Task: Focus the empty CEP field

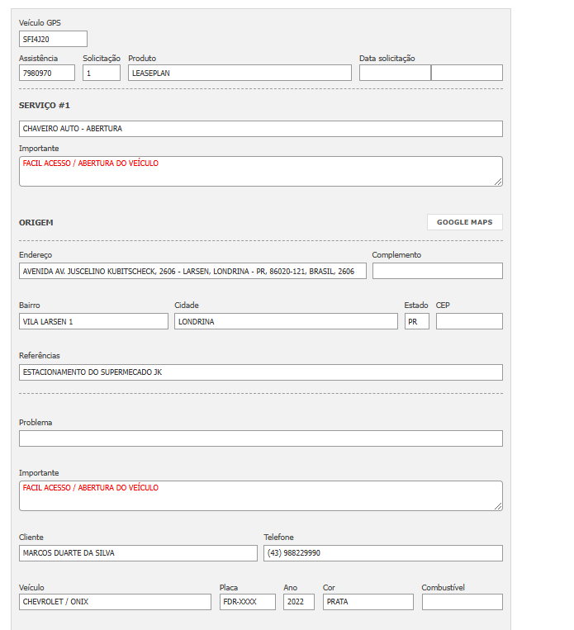Action: [x=468, y=321]
